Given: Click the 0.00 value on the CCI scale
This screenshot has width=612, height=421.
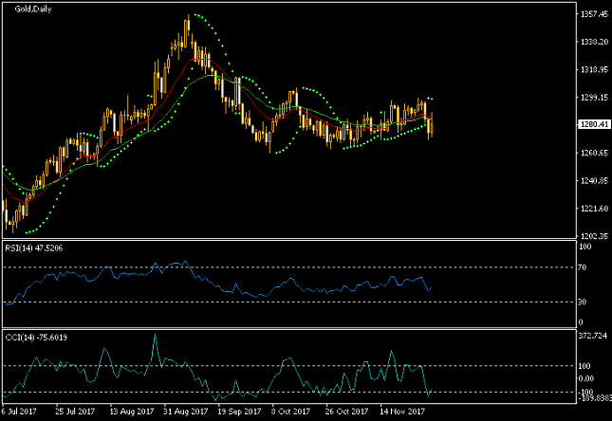Looking at the screenshot, I should tap(586, 378).
